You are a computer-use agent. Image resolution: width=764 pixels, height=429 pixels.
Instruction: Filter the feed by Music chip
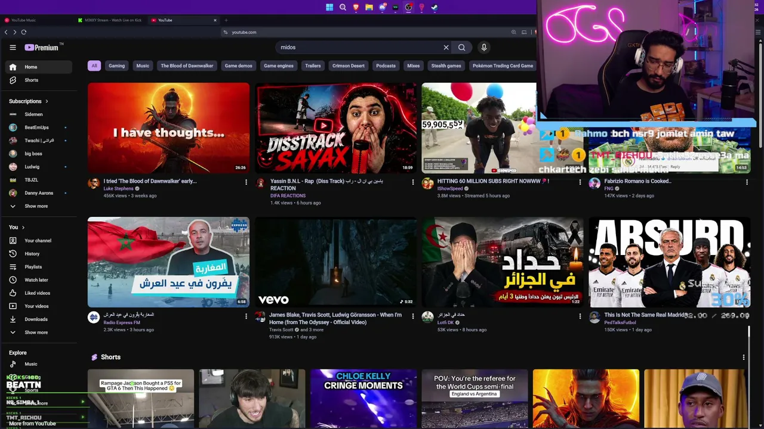pyautogui.click(x=143, y=66)
